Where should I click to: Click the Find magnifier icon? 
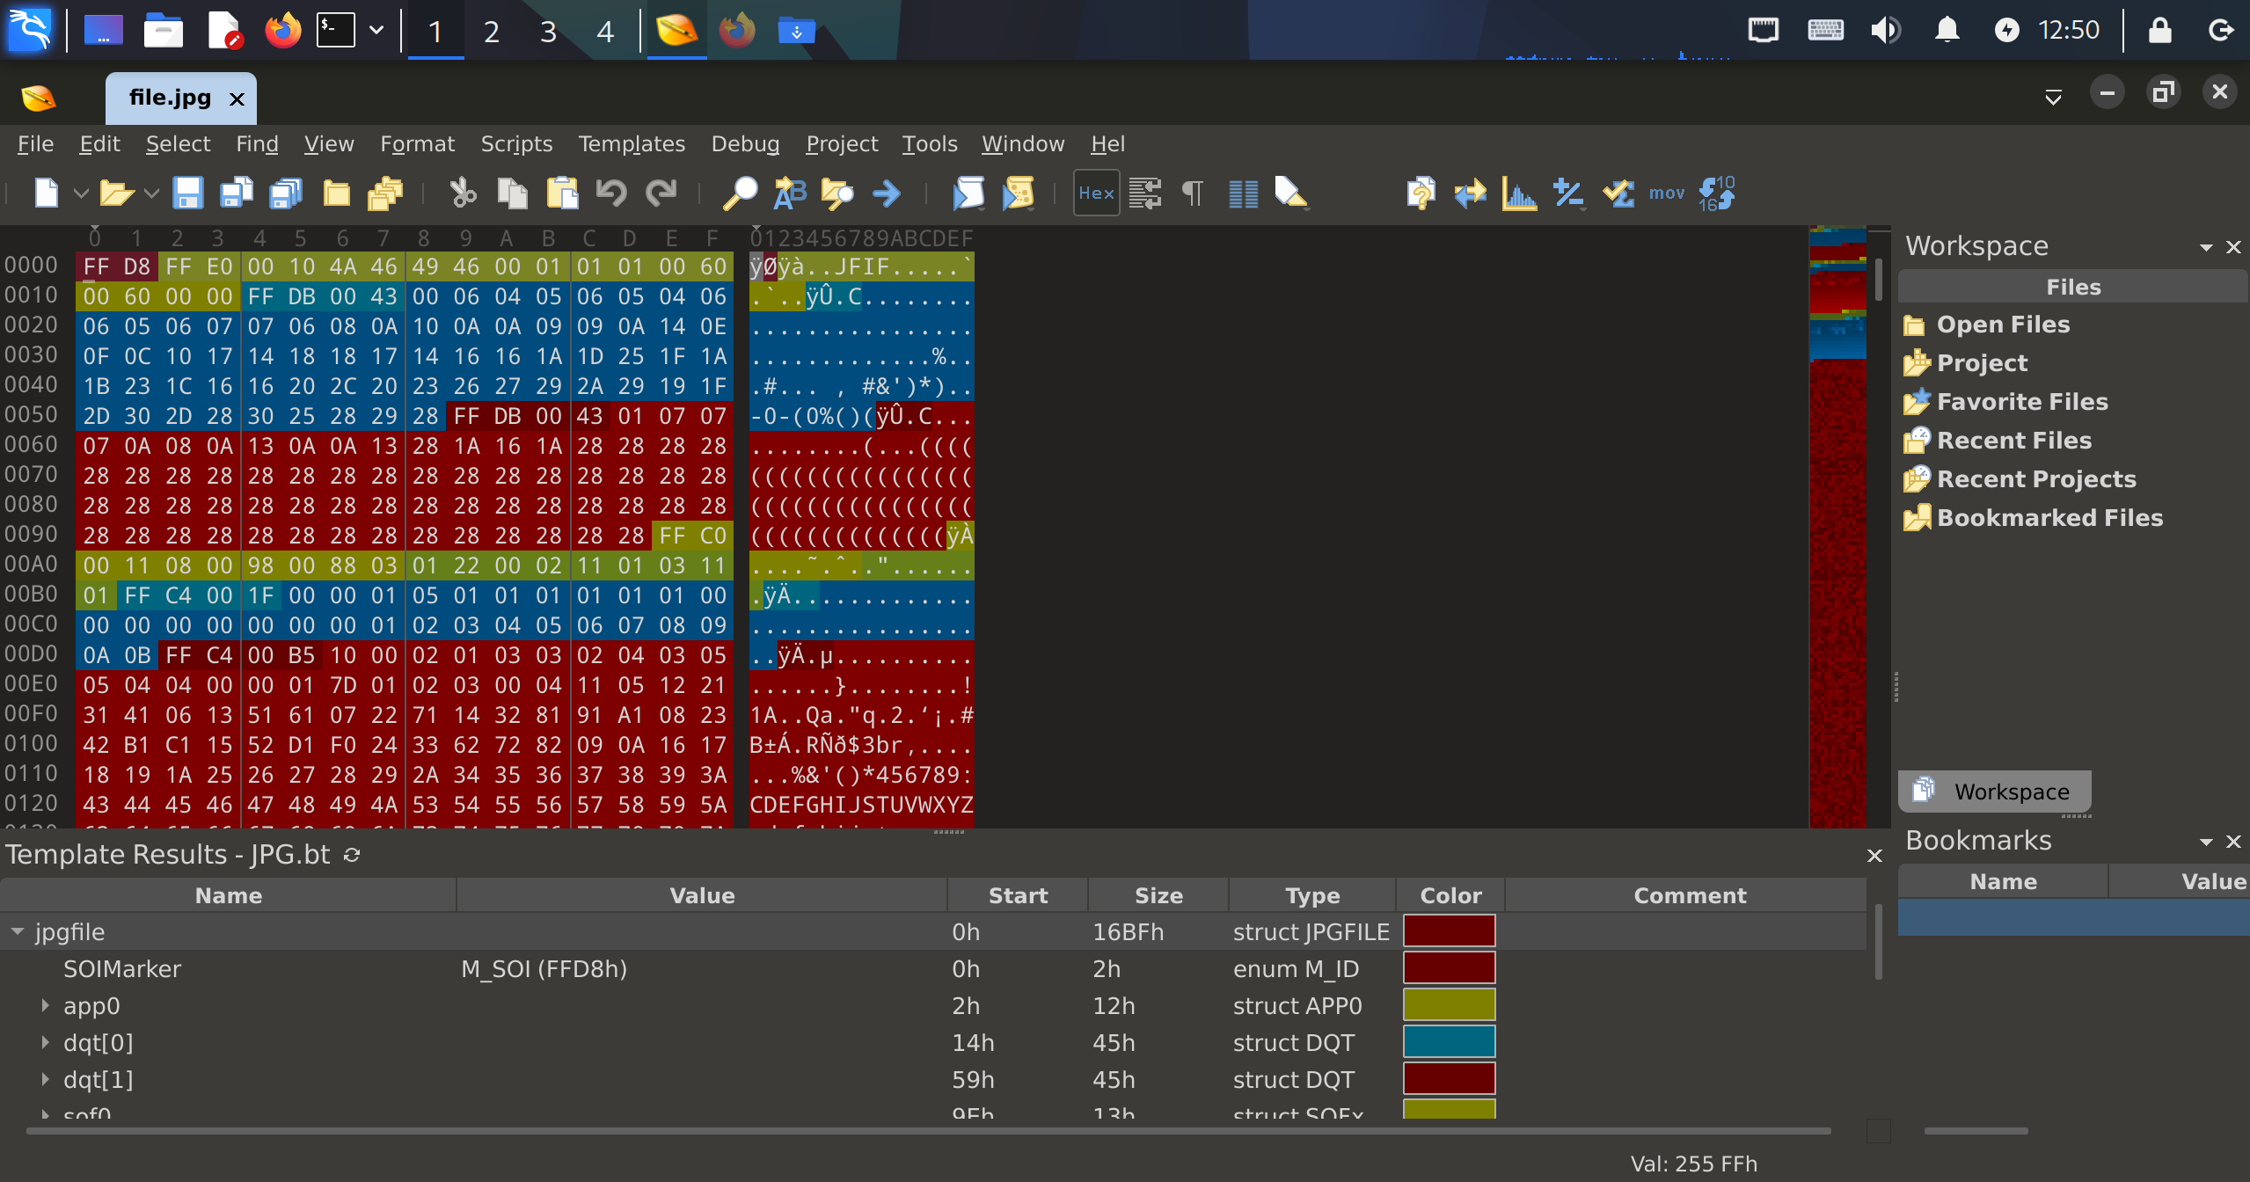pos(740,193)
